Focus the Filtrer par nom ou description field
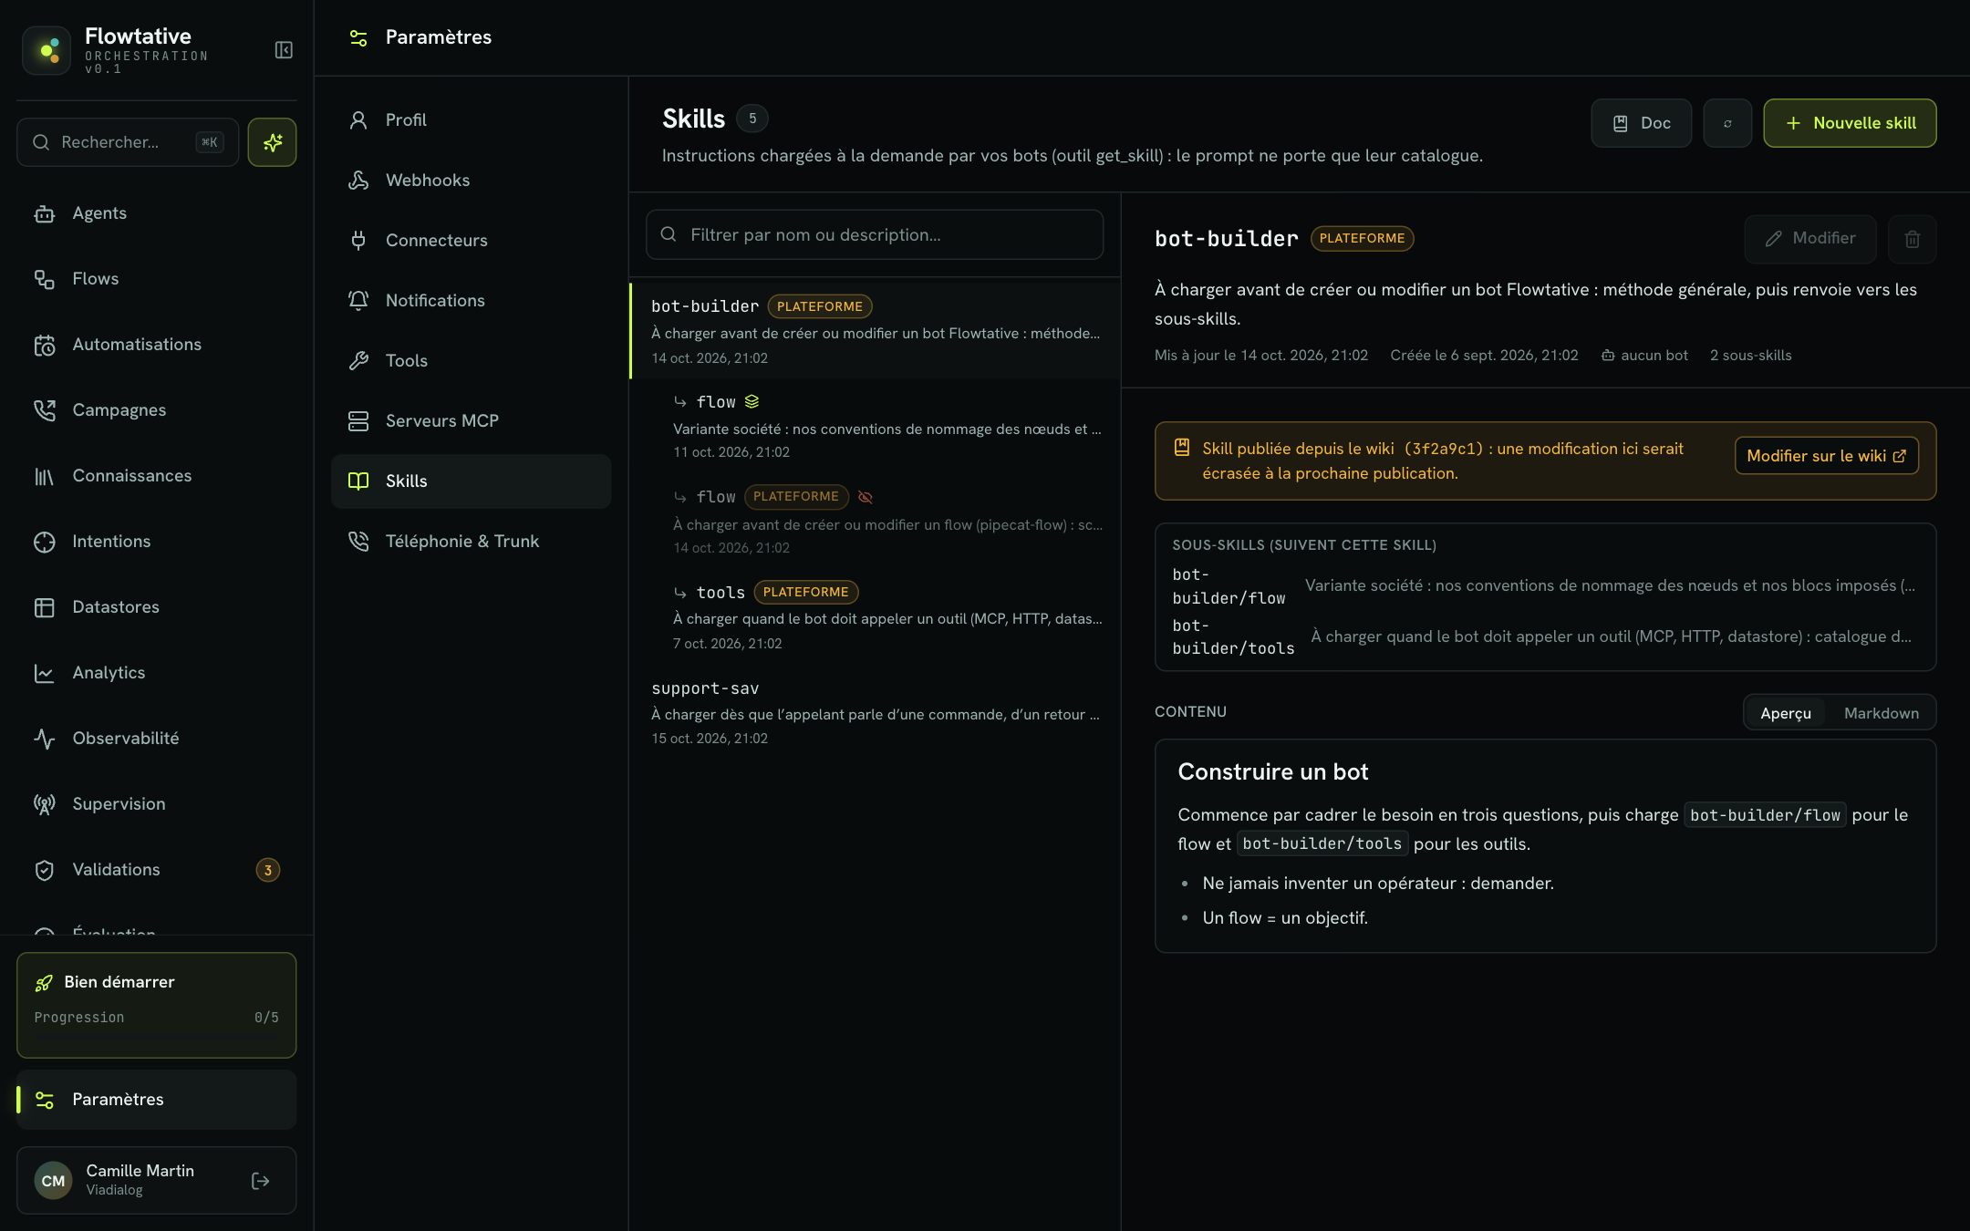 point(875,235)
